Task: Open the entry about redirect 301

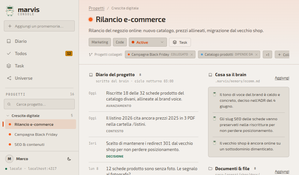Action: [149, 146]
